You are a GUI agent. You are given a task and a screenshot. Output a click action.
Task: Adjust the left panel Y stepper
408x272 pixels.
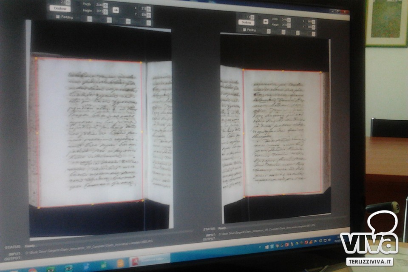point(149,15)
